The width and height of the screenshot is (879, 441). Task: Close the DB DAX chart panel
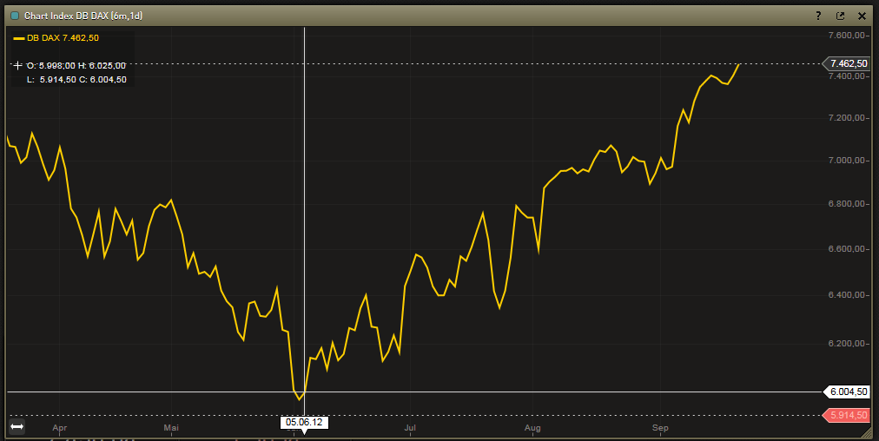coord(862,16)
